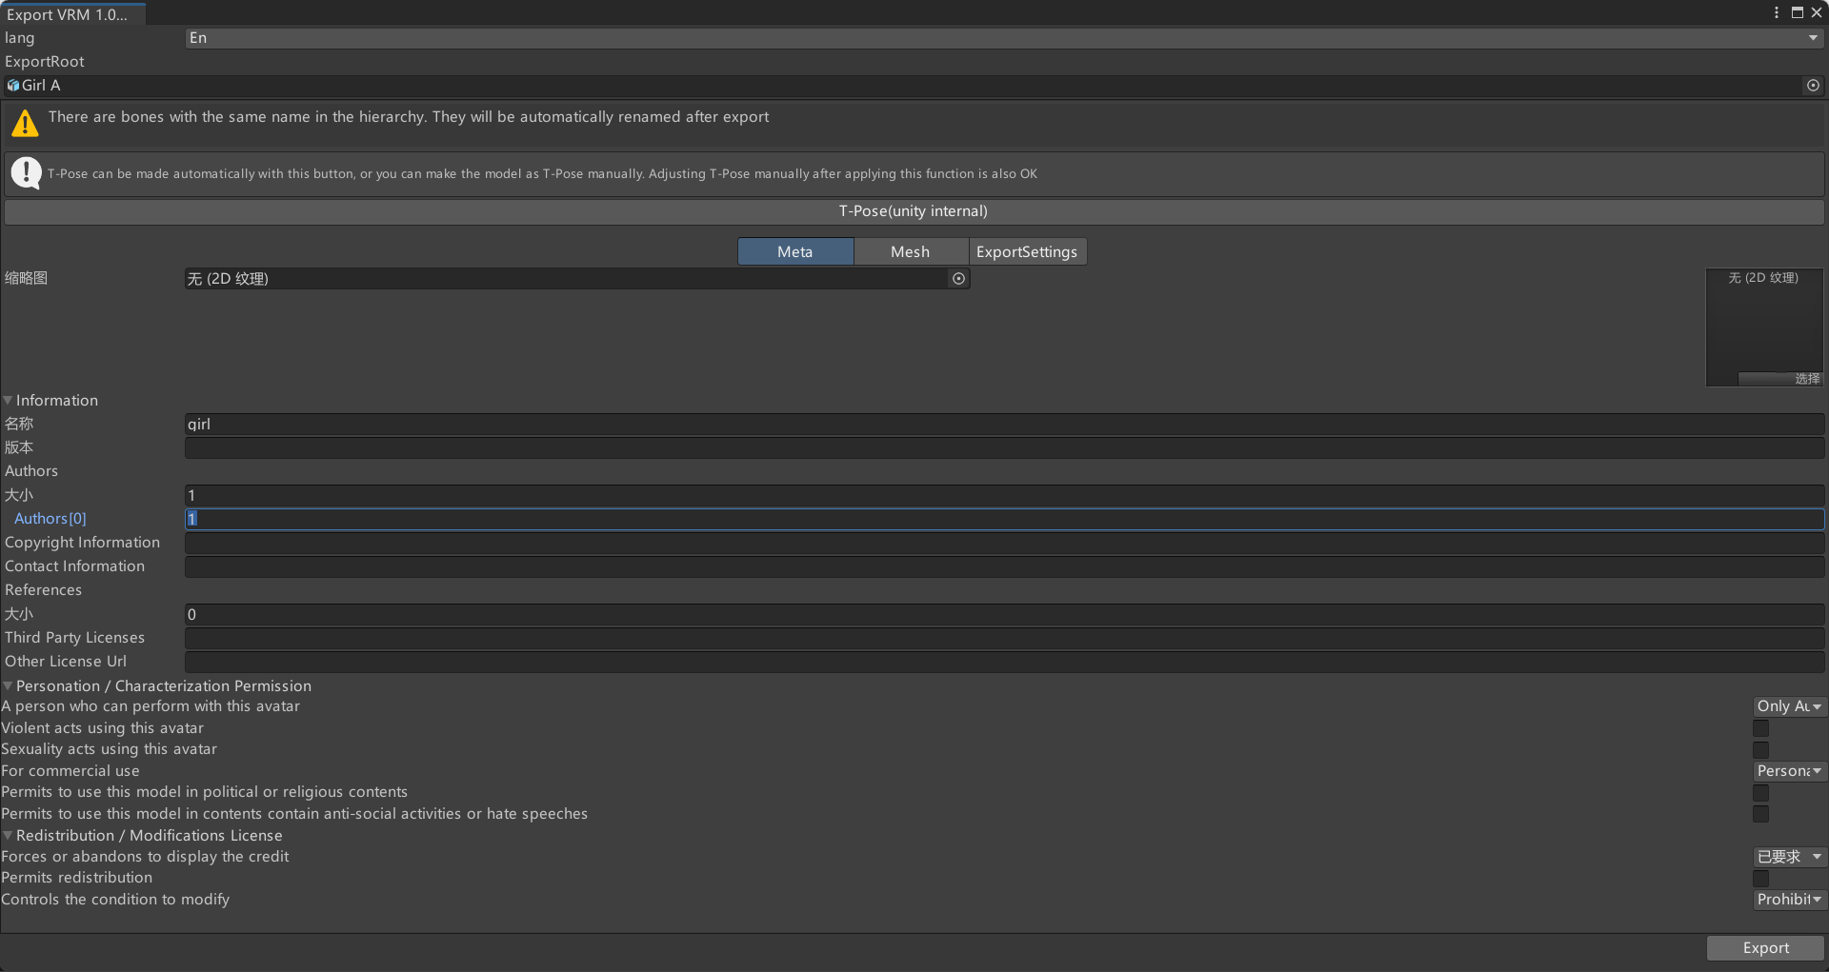Click the Girl A ExportRoot object field
The height and width of the screenshot is (972, 1829).
coord(914,86)
